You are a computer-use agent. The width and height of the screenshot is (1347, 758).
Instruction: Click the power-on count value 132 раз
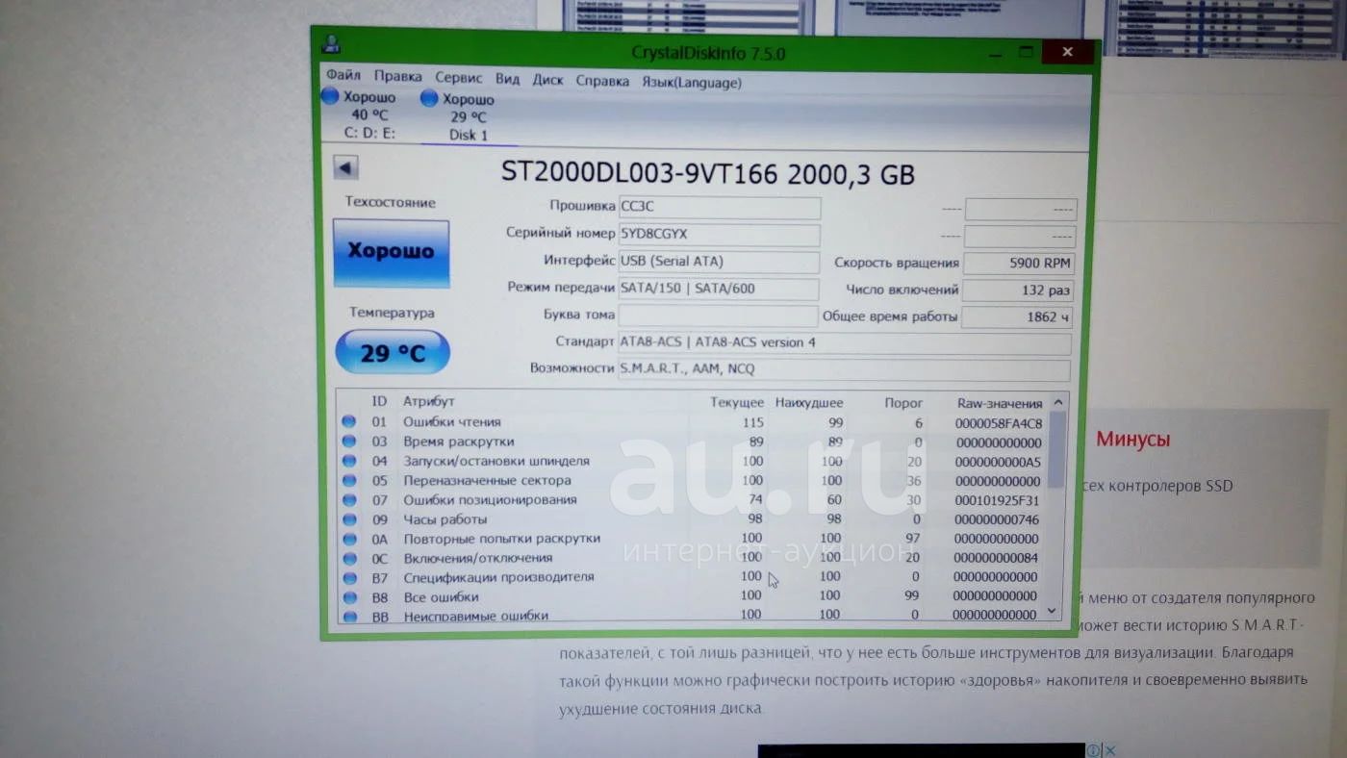point(1018,291)
